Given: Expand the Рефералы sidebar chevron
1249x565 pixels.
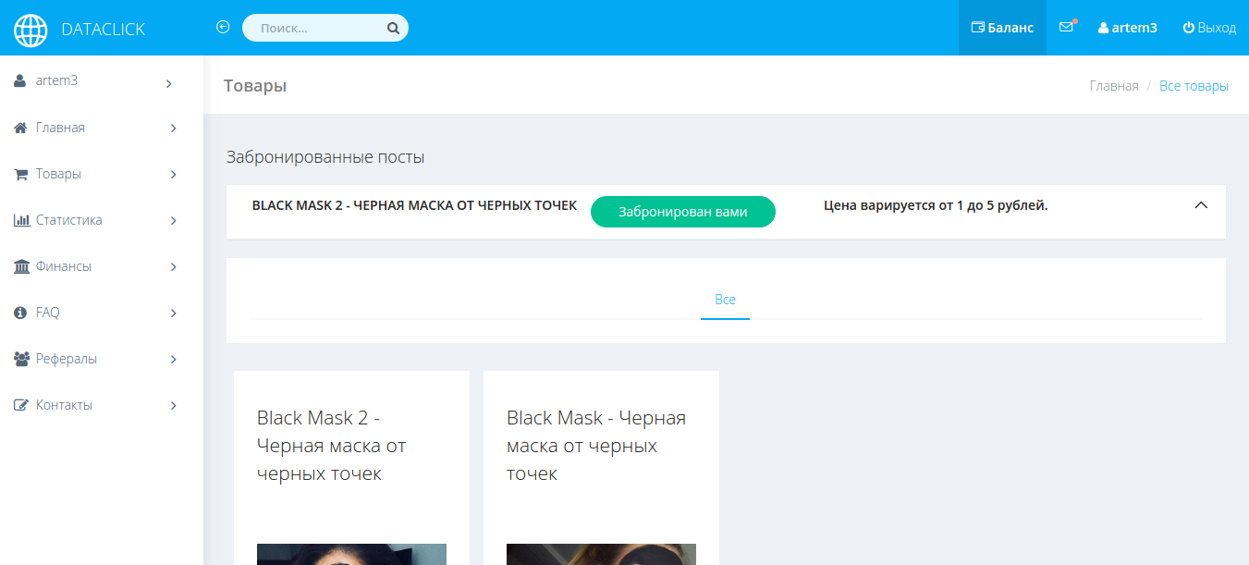Looking at the screenshot, I should click(x=174, y=360).
